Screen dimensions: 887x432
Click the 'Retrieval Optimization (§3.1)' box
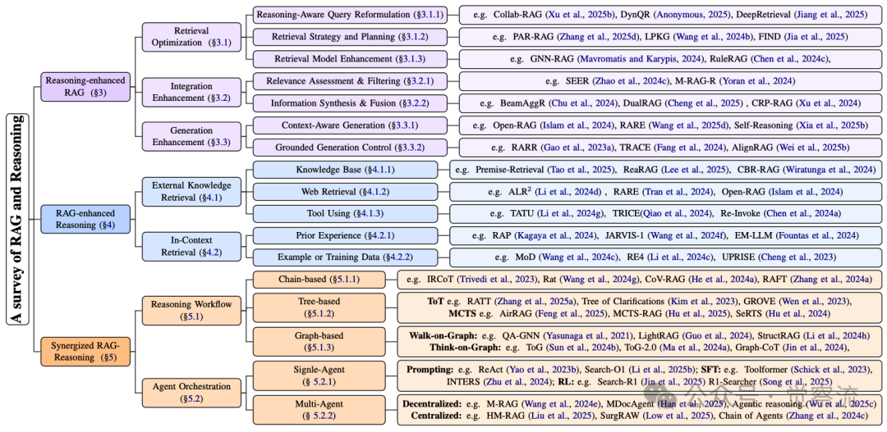coord(191,35)
